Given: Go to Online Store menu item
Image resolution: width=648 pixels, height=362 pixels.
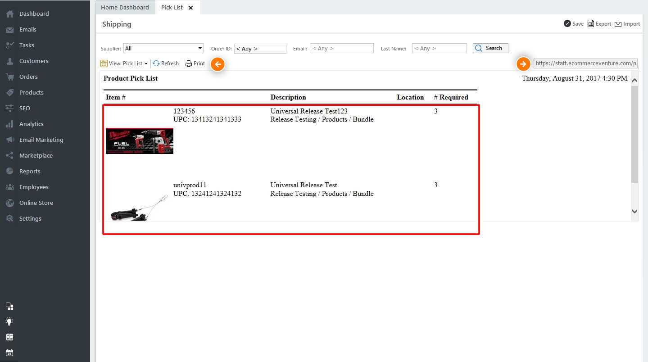Looking at the screenshot, I should (36, 203).
